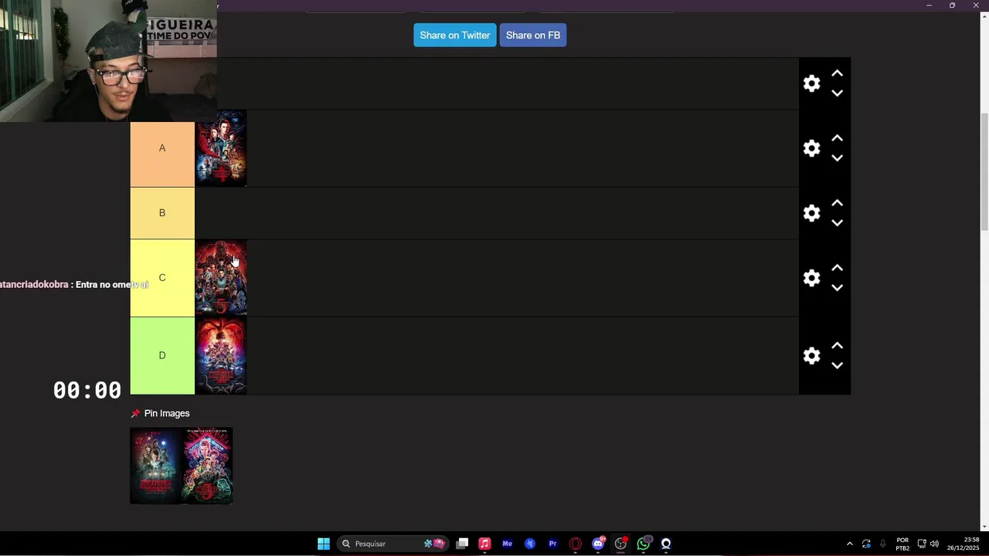Switch the POR PTB2 keyboard language
The height and width of the screenshot is (556, 989).
(x=902, y=544)
